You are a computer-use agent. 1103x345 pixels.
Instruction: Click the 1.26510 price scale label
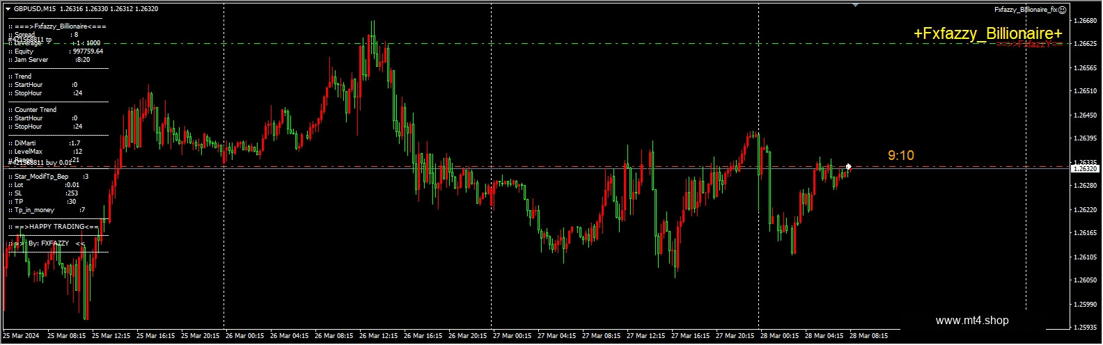coord(1086,91)
